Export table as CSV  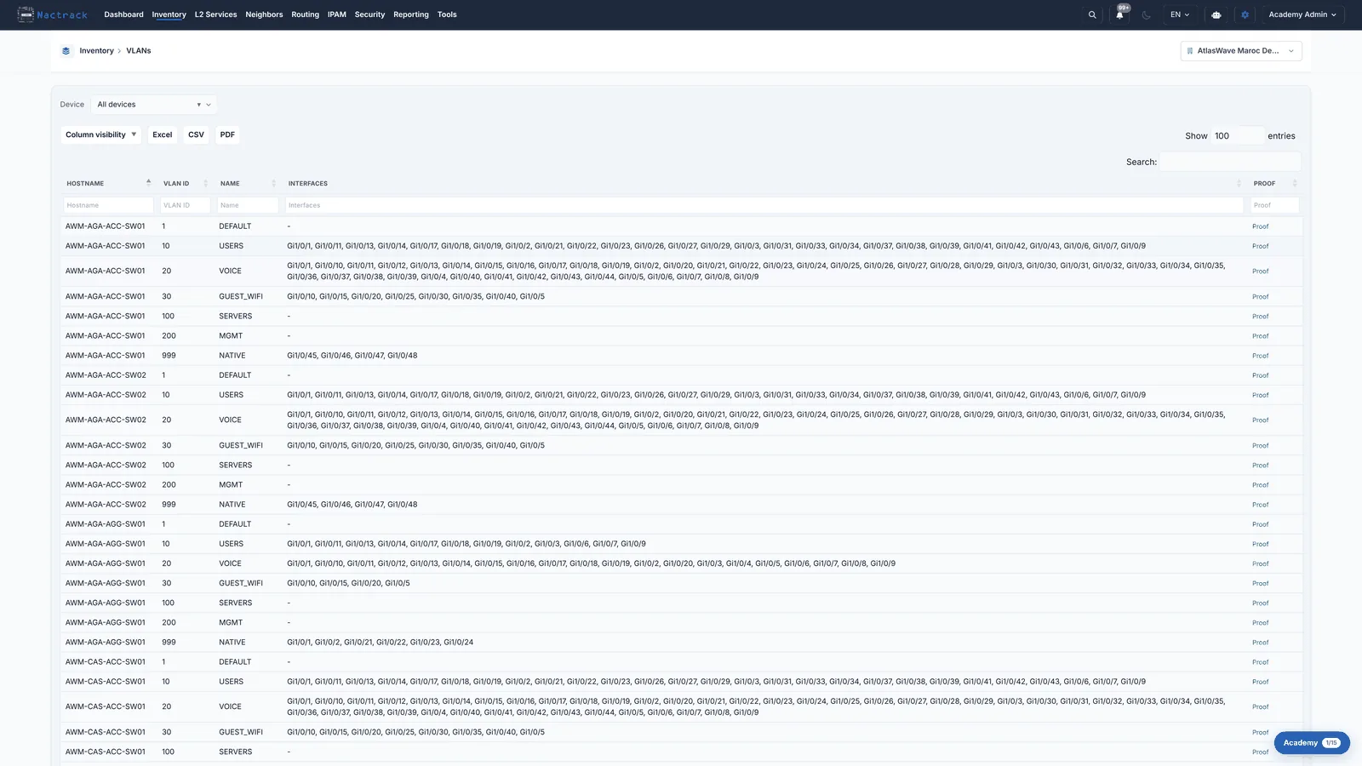[x=196, y=134]
